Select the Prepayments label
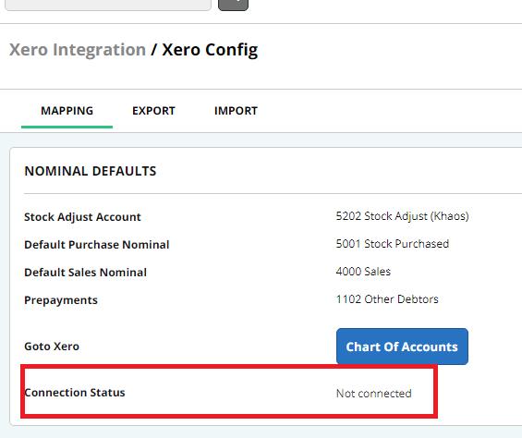The image size is (522, 438). [61, 300]
